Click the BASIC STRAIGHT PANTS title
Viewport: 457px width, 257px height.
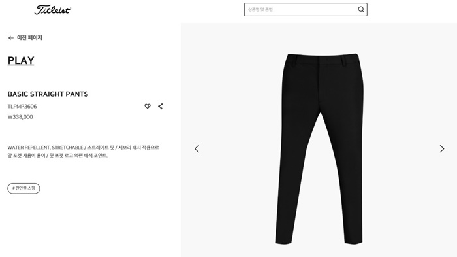(x=48, y=94)
